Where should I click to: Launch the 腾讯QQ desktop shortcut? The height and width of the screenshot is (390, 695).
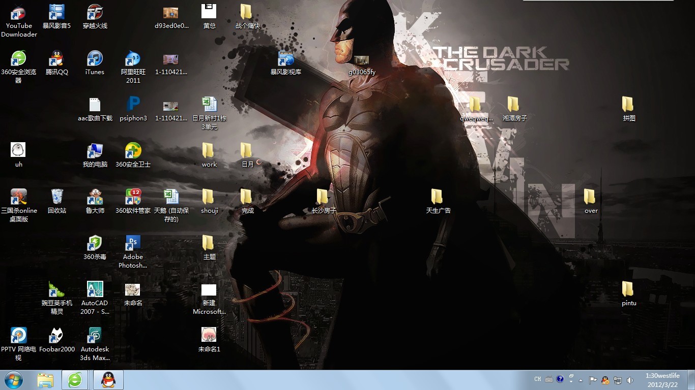(x=56, y=63)
